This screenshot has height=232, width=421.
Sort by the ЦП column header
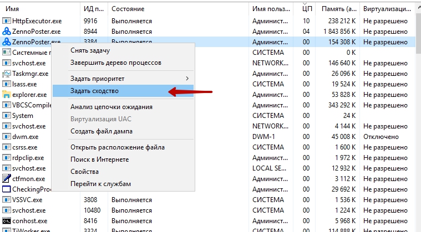point(307,9)
